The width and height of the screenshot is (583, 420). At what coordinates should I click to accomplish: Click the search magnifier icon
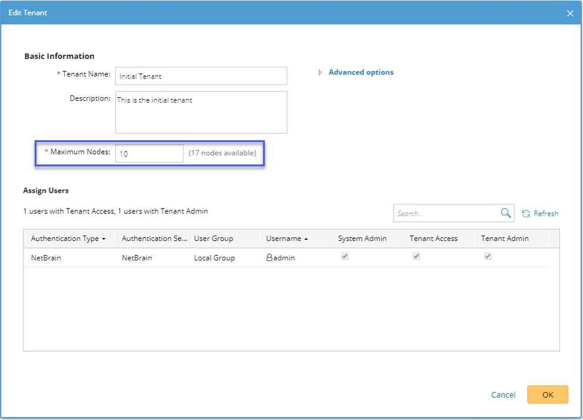coord(505,213)
